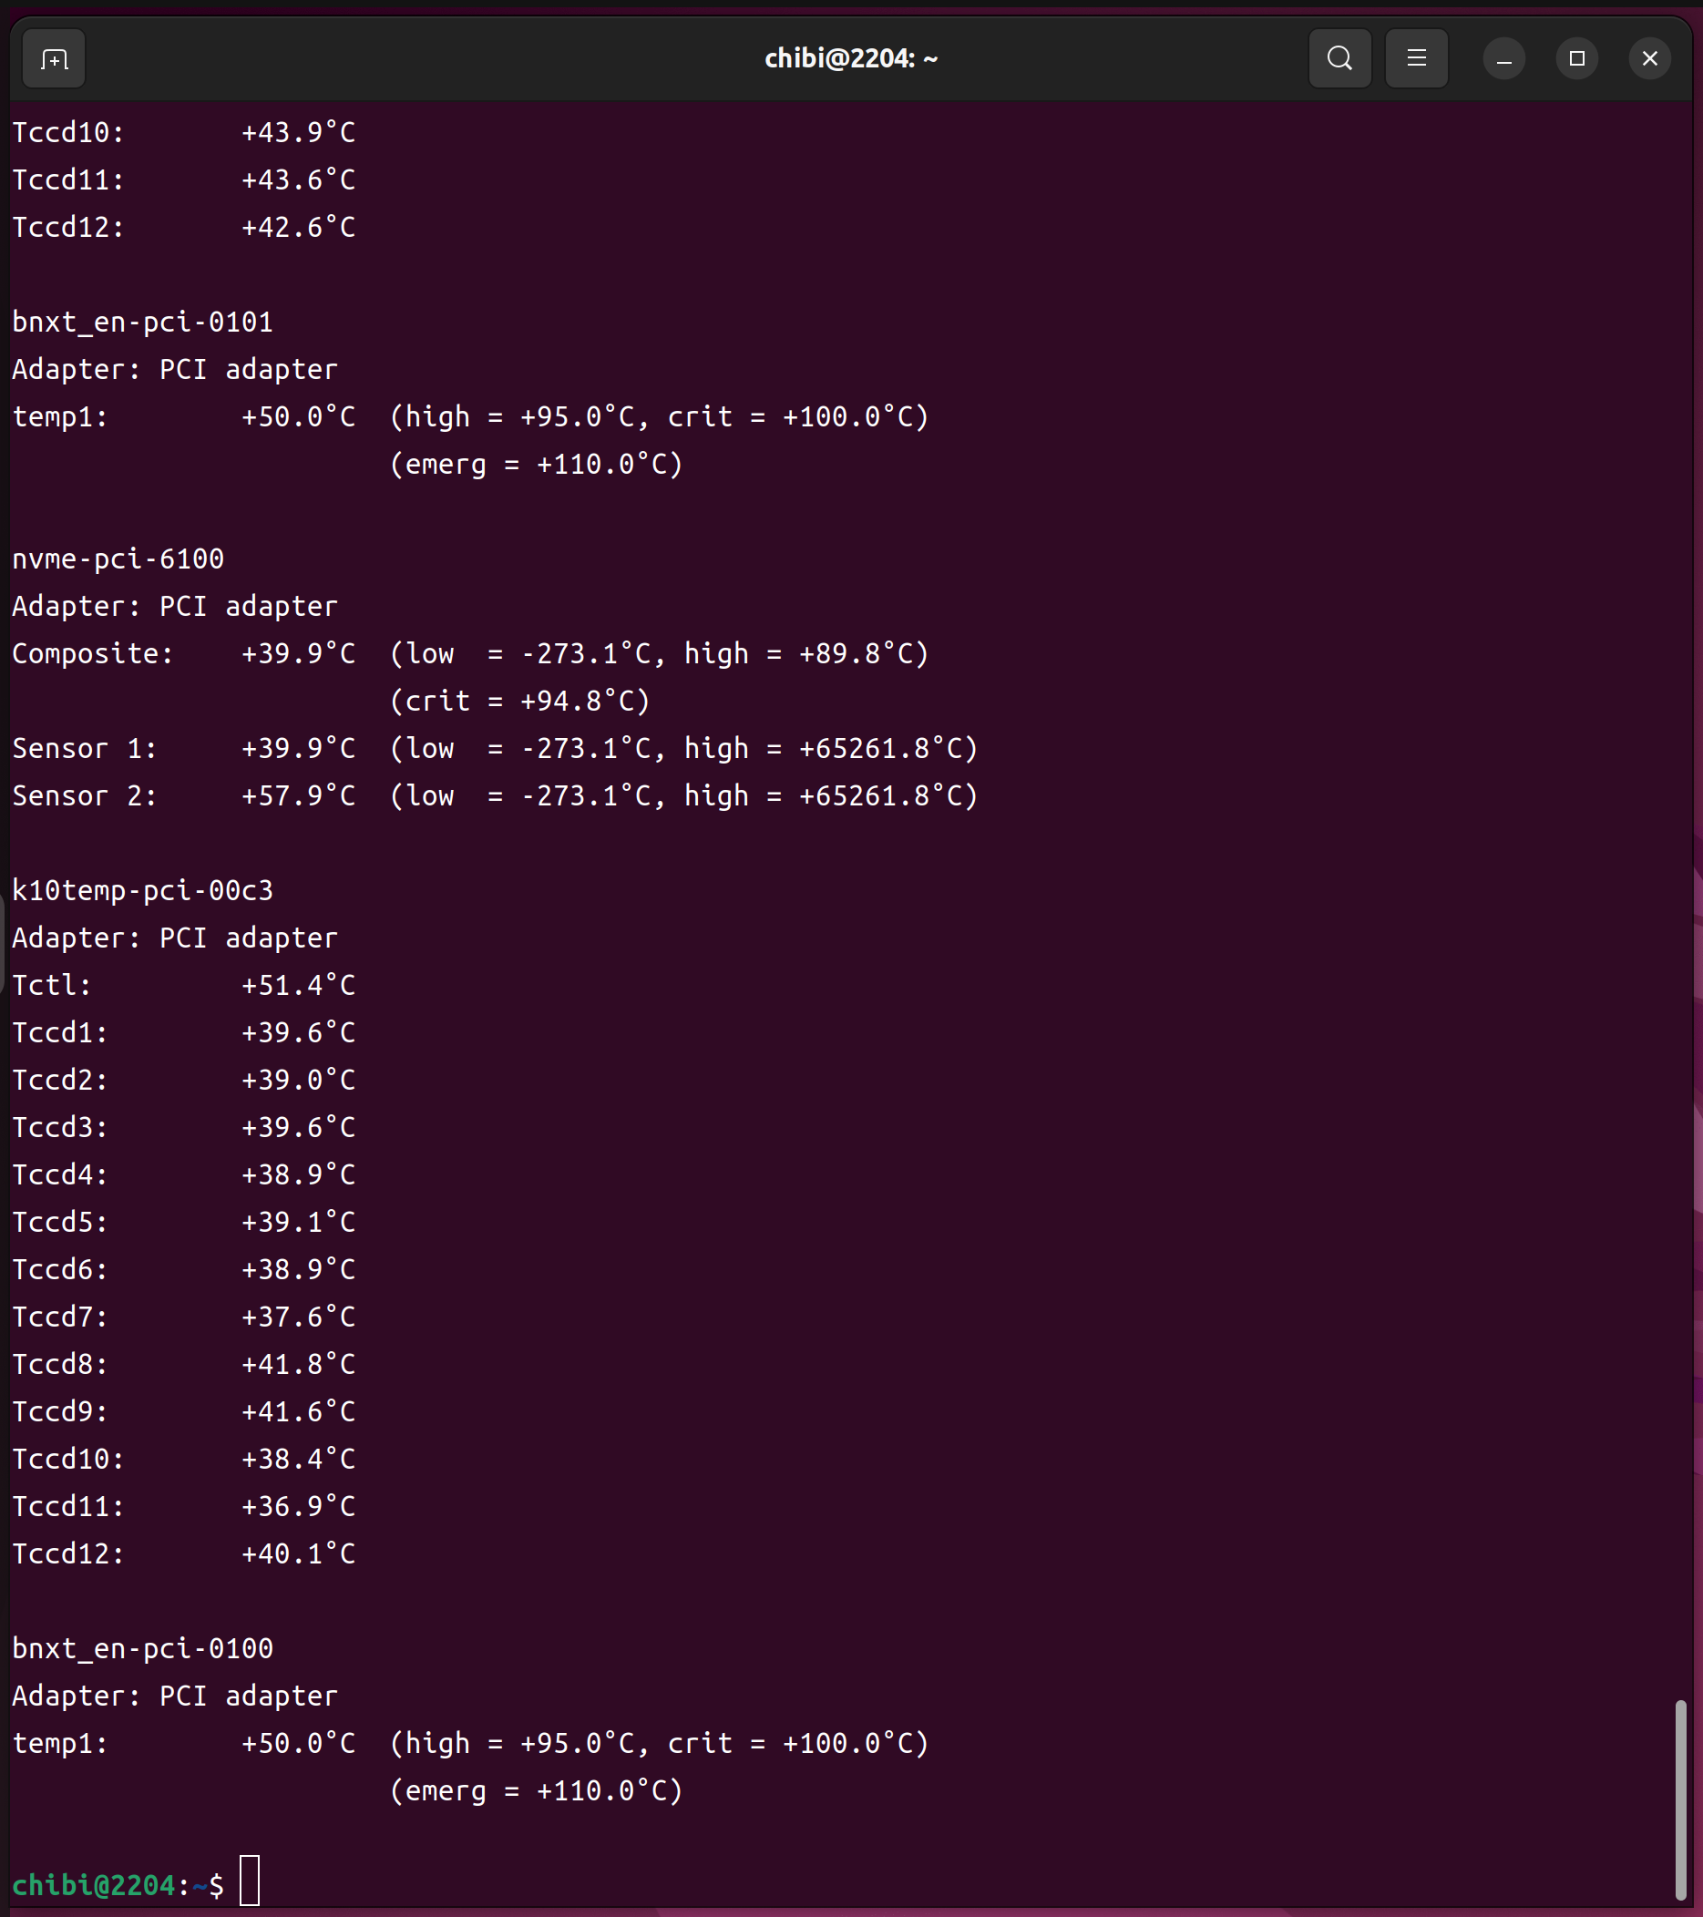Click the "(crit = +94.8°C)" text

pyautogui.click(x=519, y=701)
